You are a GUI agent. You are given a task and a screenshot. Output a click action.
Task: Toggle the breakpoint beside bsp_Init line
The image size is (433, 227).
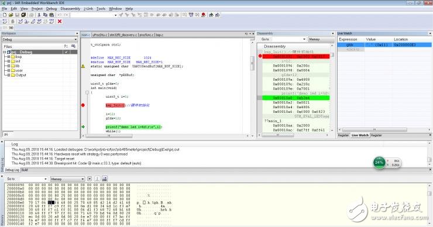(83, 105)
